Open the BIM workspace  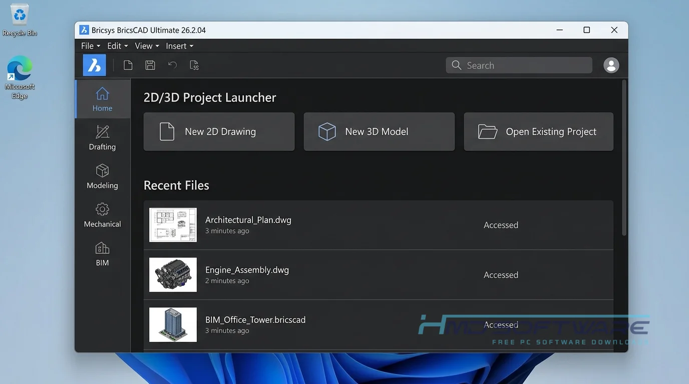coord(102,253)
